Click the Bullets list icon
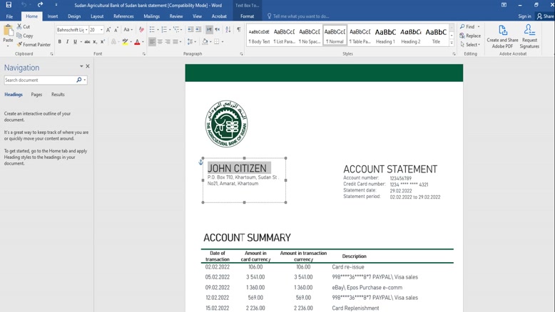Screen dimensions: 555x312 tap(152, 30)
